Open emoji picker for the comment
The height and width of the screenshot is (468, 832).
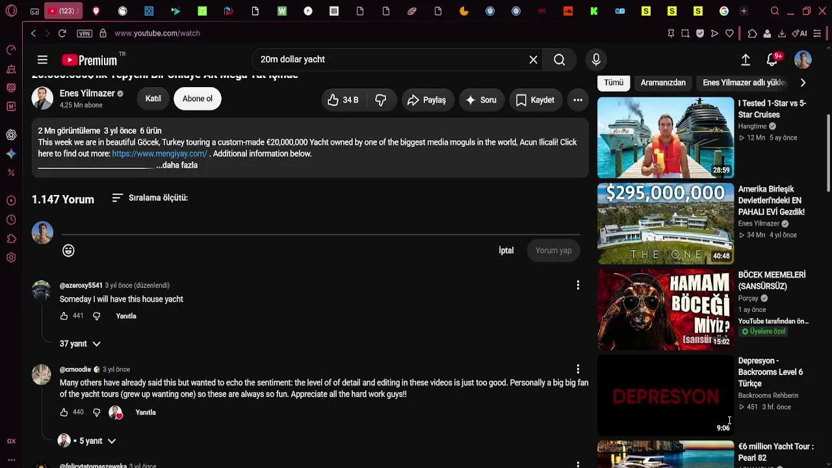[x=68, y=250]
